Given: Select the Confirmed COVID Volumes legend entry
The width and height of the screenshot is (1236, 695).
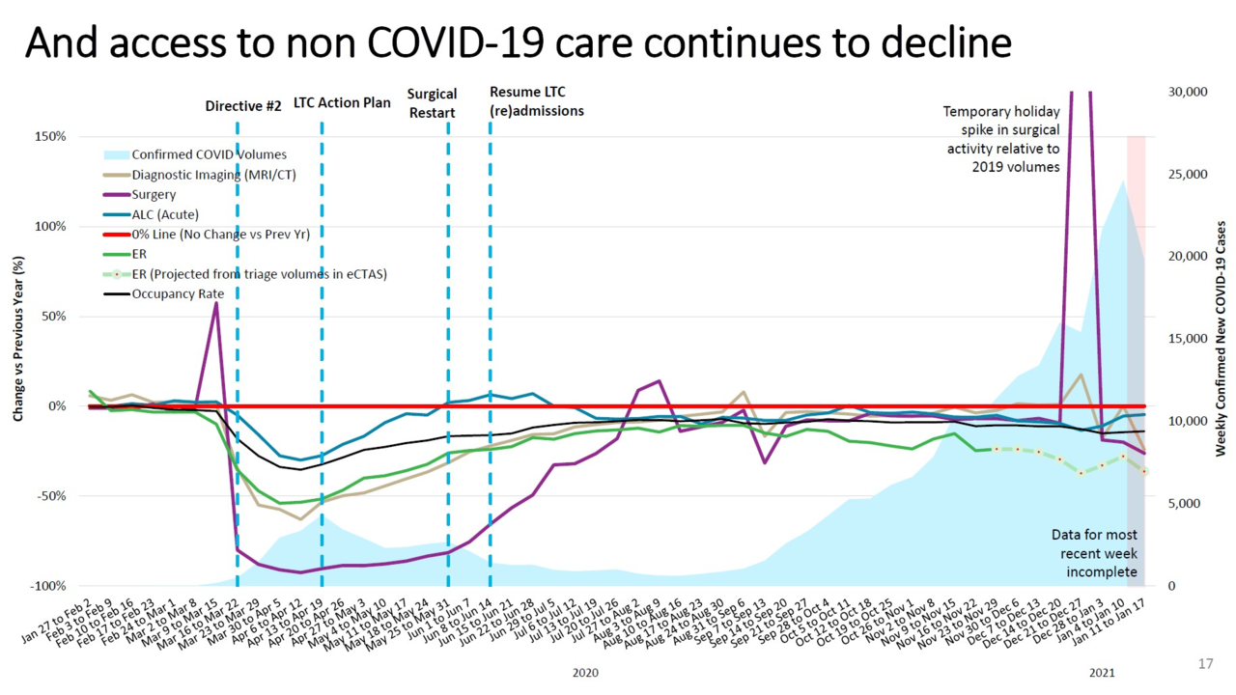Looking at the screenshot, I should pos(209,154).
